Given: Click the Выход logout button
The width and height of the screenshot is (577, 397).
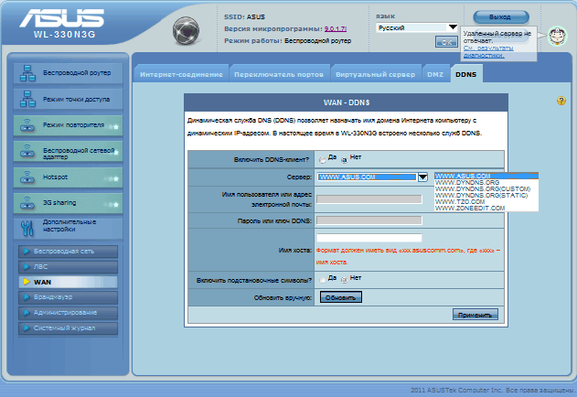Looking at the screenshot, I should [x=501, y=17].
